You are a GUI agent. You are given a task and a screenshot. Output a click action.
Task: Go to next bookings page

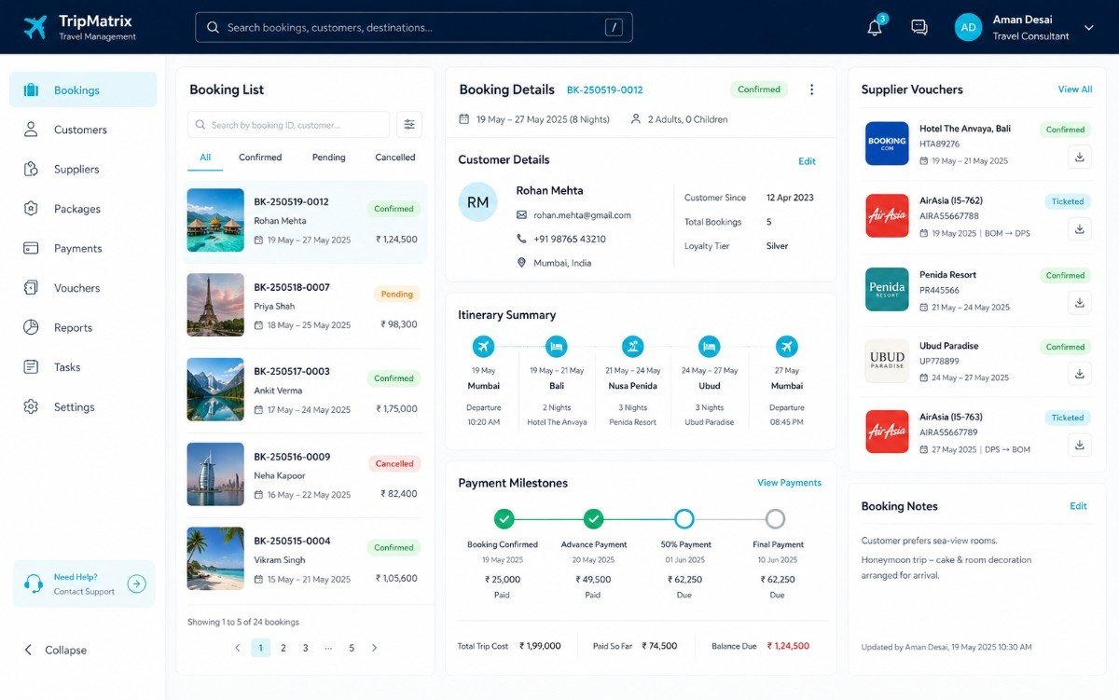click(375, 648)
